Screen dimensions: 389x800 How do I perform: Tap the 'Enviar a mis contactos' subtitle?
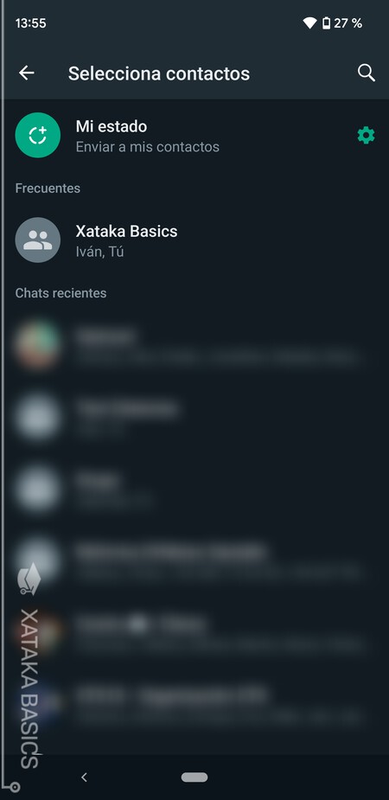147,147
